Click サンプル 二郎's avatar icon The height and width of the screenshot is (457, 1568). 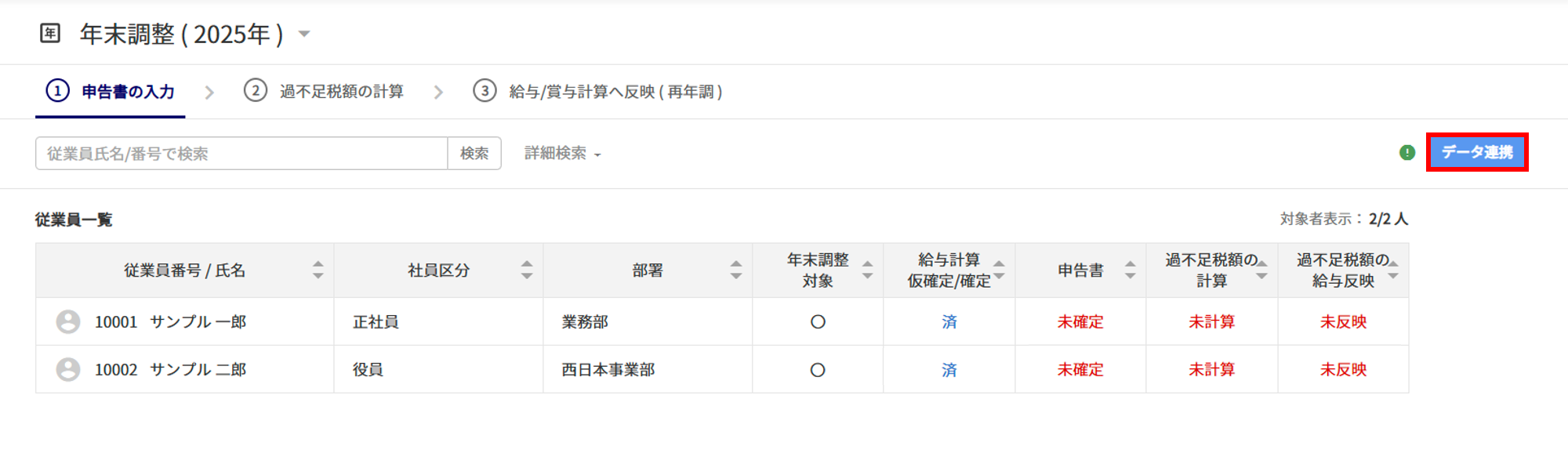pyautogui.click(x=68, y=369)
